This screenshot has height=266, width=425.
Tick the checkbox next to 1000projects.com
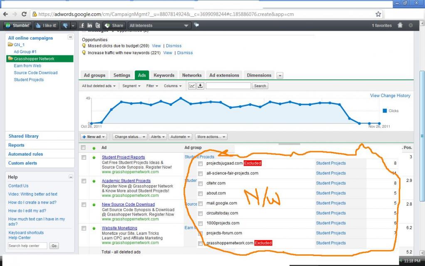point(200,224)
